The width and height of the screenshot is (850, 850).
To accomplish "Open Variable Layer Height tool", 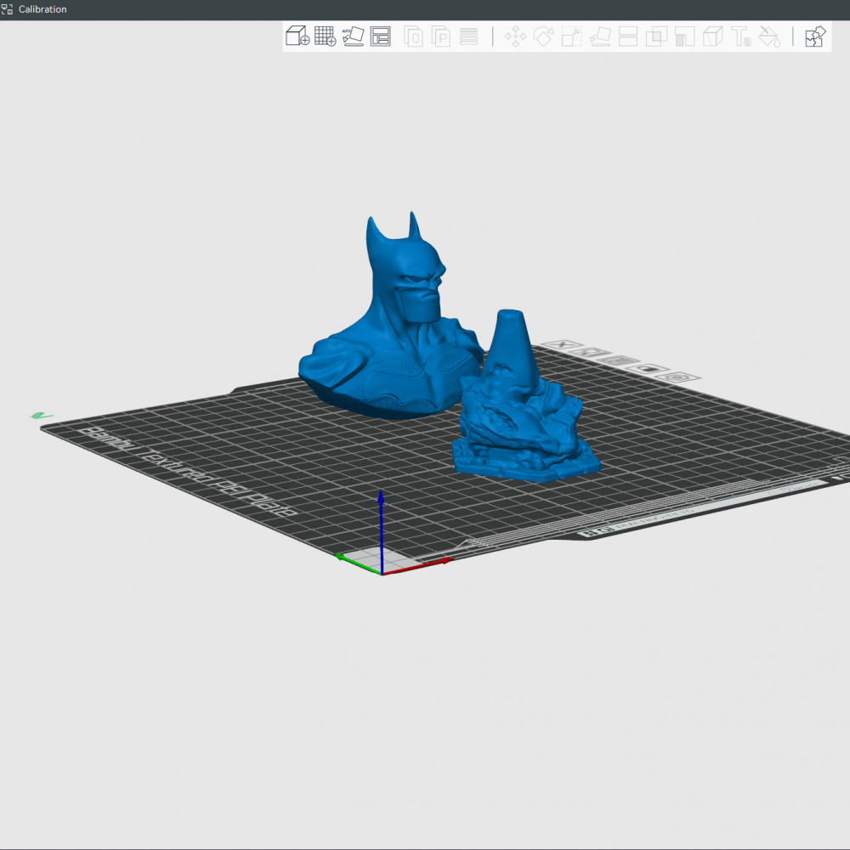I will point(469,37).
